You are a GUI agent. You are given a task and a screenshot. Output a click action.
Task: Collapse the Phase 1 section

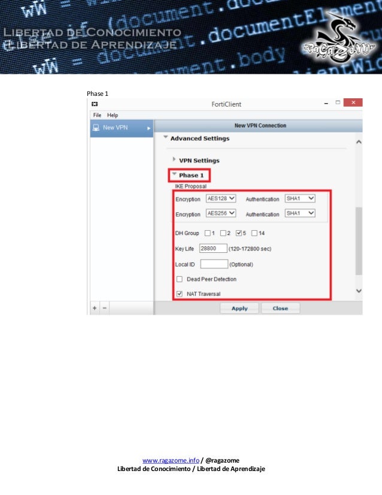coord(174,174)
